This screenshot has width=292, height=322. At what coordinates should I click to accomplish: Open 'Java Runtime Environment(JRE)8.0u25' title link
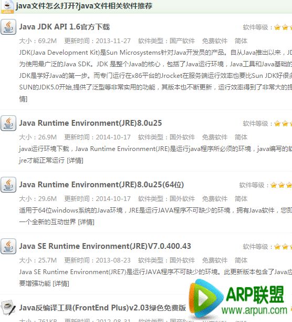[90, 123]
